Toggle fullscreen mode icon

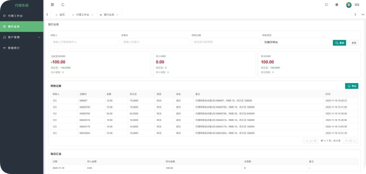tap(326, 5)
